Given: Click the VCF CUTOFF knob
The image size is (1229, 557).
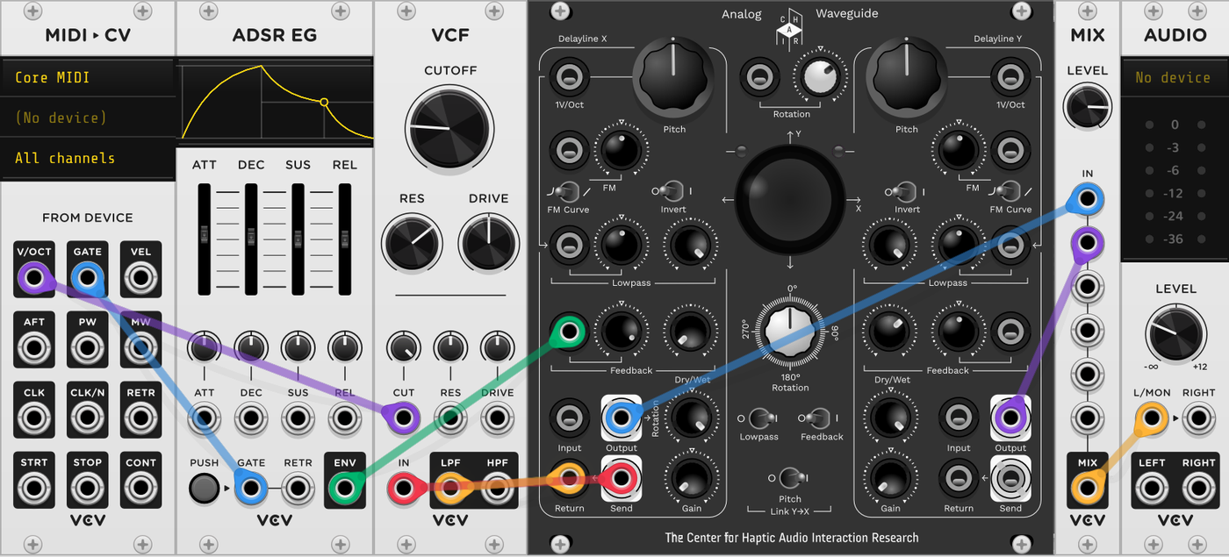Looking at the screenshot, I should (x=450, y=128).
